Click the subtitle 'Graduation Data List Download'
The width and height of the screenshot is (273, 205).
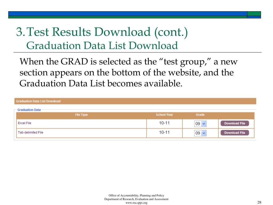pyautogui.click(x=102, y=45)
